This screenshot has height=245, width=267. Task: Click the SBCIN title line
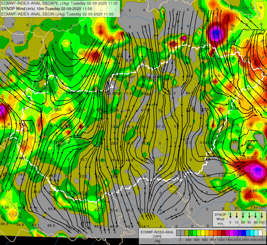click(57, 14)
